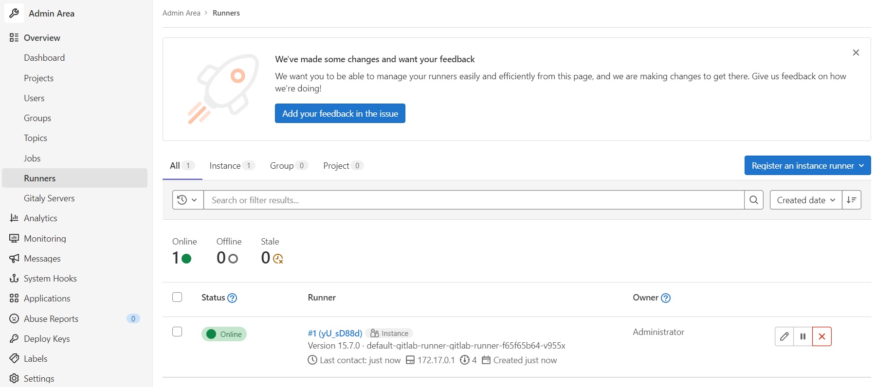Image resolution: width=875 pixels, height=387 pixels.
Task: Click the Admin Area wrench icon
Action: tap(14, 13)
